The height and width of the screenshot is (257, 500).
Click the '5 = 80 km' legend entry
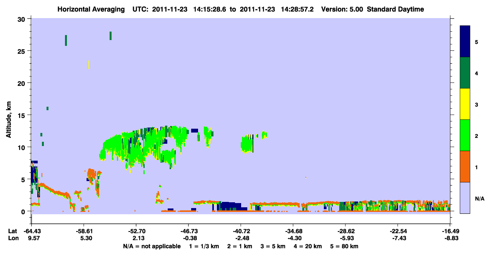click(345, 246)
